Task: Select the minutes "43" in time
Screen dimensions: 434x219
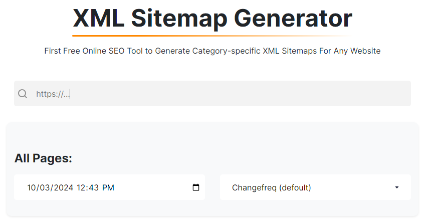Action: tap(94, 188)
